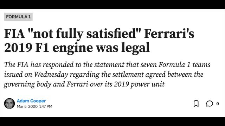Click the summary line beginning 'issued on Wednesday'
The image size is (225, 126).
[x=104, y=75]
